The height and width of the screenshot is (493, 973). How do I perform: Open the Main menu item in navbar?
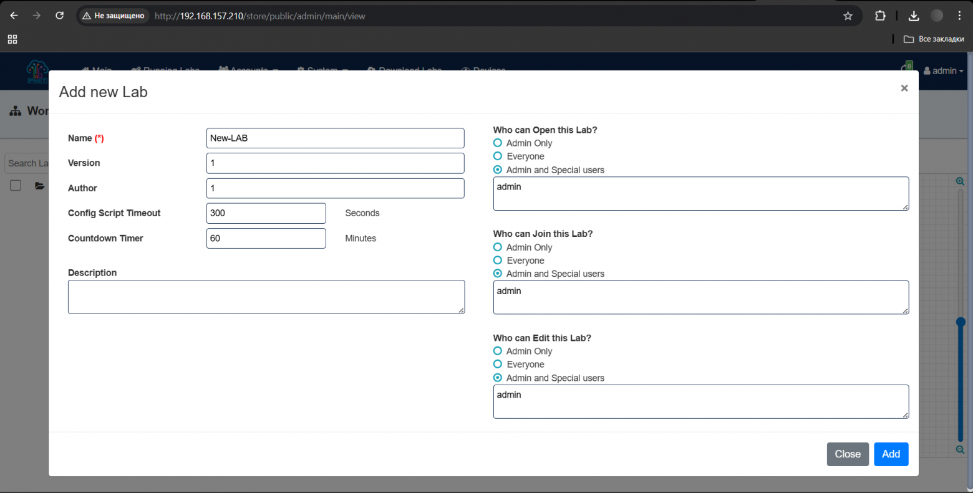coord(97,70)
